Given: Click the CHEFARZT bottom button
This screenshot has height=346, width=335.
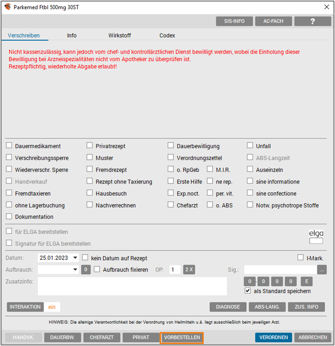Looking at the screenshot, I should [x=102, y=337].
